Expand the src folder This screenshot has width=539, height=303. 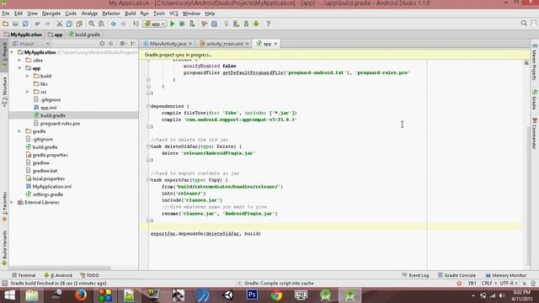click(x=28, y=92)
